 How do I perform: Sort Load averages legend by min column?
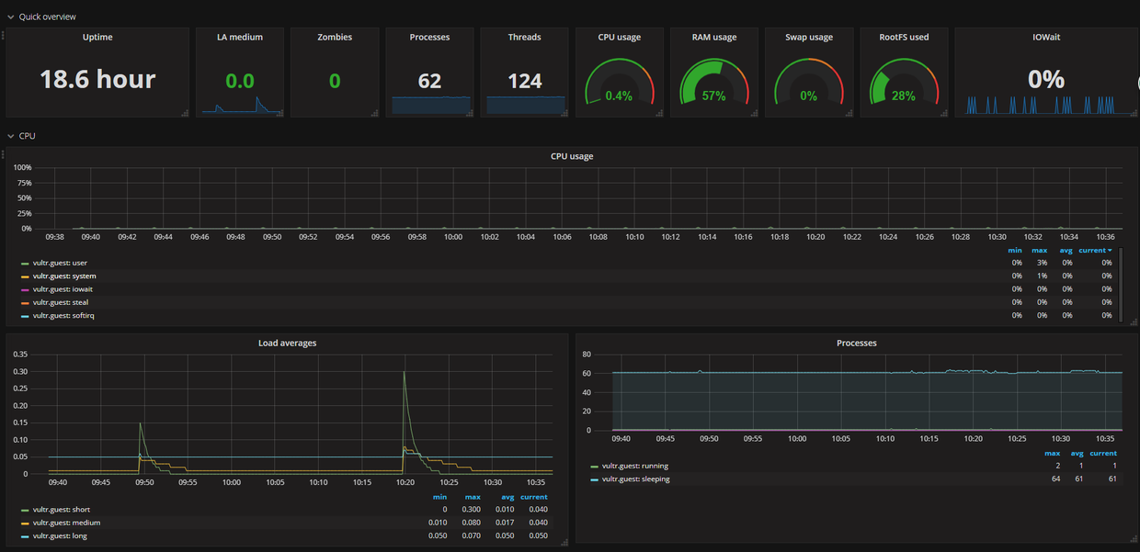(439, 497)
